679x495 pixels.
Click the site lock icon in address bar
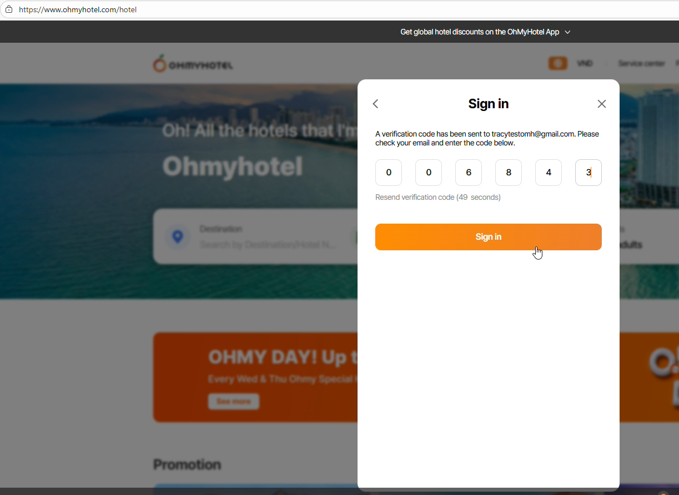[9, 9]
